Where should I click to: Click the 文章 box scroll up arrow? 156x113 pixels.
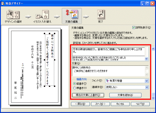click(x=147, y=68)
